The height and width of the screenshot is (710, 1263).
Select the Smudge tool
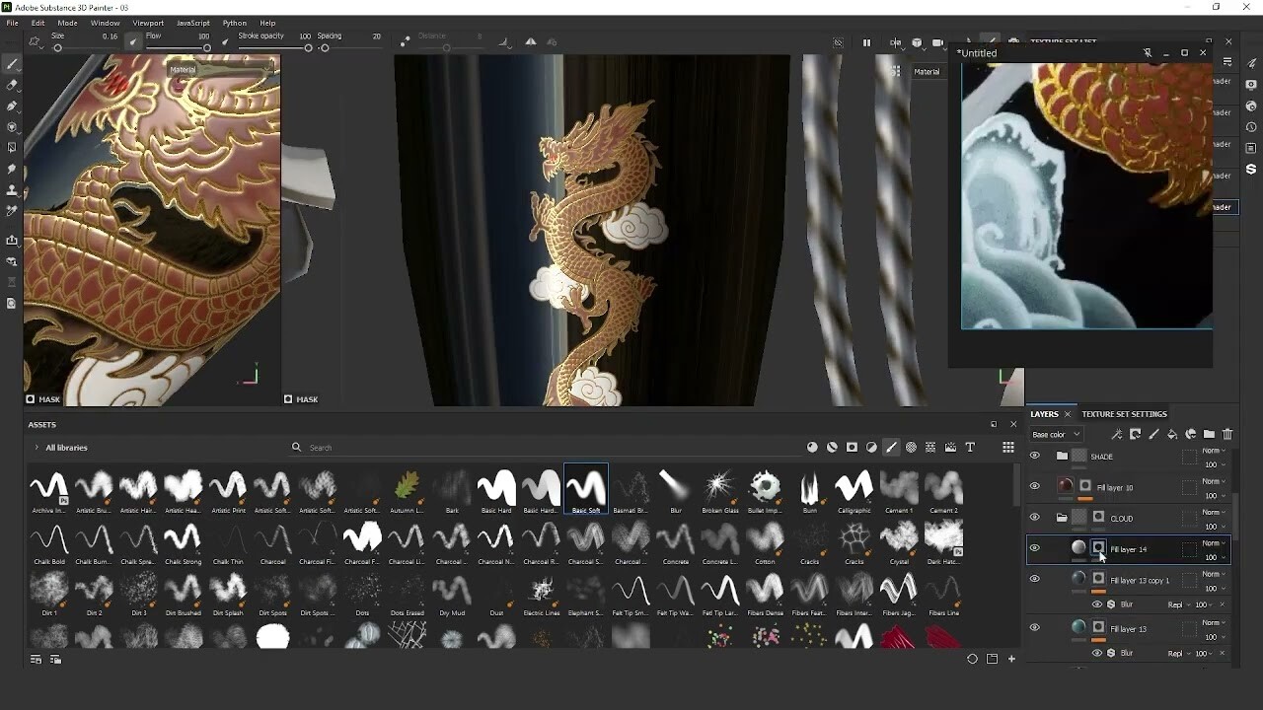pyautogui.click(x=12, y=169)
